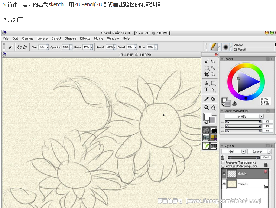
Task: Select the Rectangular Shape tool
Action: [213, 83]
